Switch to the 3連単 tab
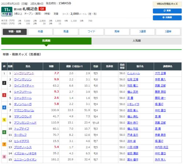The height and width of the screenshot is (165, 183). [168, 32]
